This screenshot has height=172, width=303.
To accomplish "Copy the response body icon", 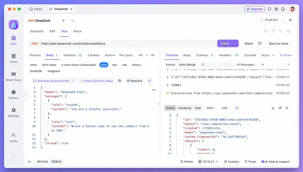I will (x=280, y=108).
